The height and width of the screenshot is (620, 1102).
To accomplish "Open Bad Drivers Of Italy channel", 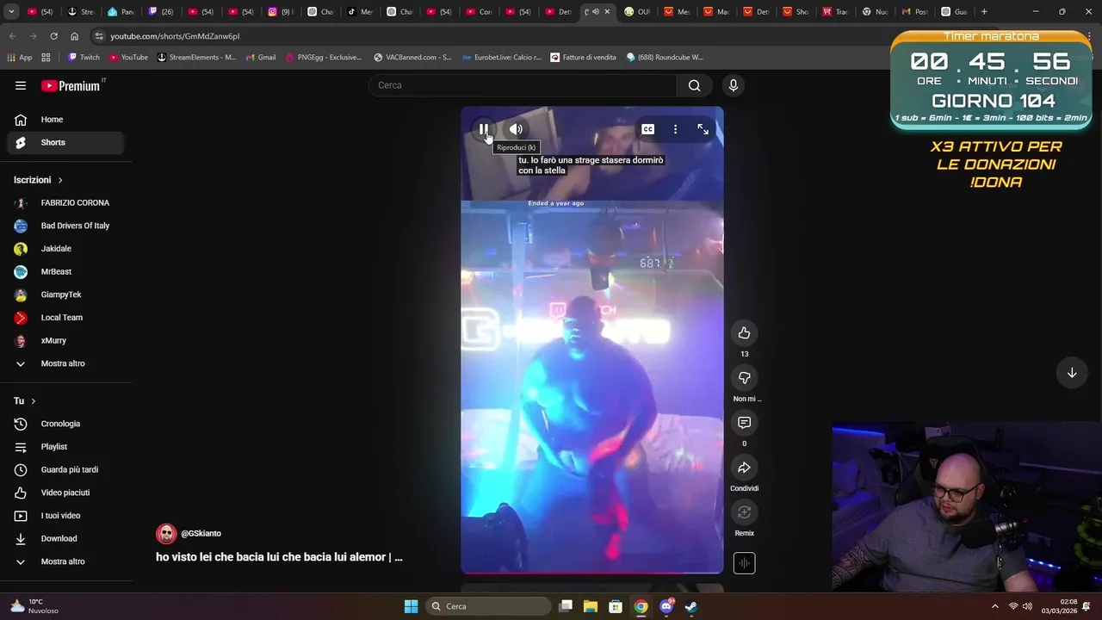I will [x=65, y=226].
